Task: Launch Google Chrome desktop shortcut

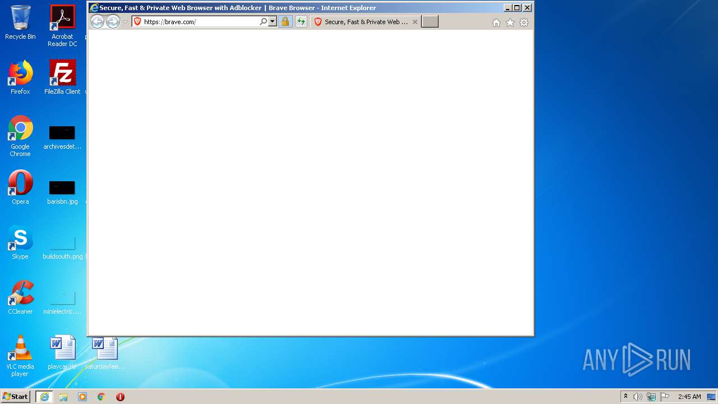Action: [20, 136]
